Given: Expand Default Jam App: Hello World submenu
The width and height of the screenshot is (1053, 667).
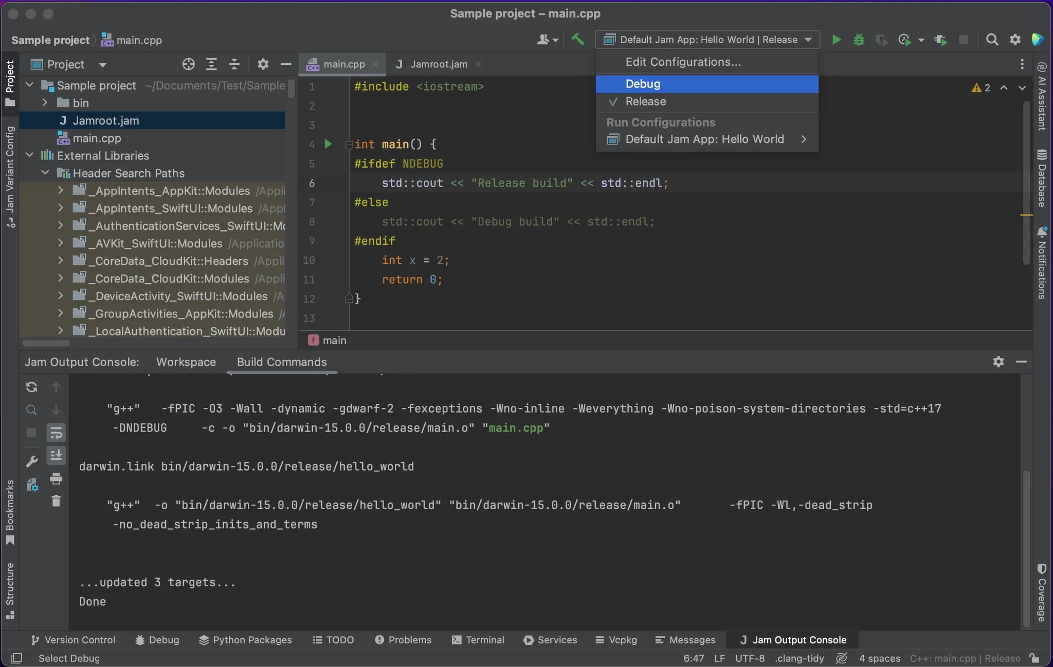Looking at the screenshot, I should coord(707,139).
